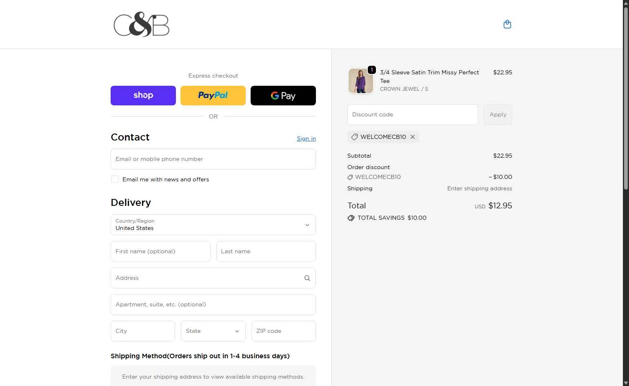Click the scrollbar down arrow
Image resolution: width=629 pixels, height=386 pixels.
tap(626, 383)
